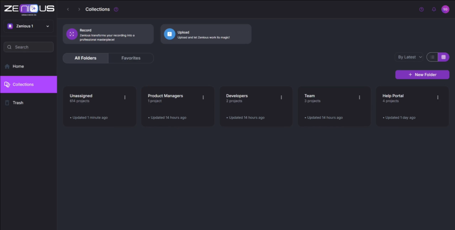Go to Home in the sidebar
455x230 pixels.
click(28, 66)
